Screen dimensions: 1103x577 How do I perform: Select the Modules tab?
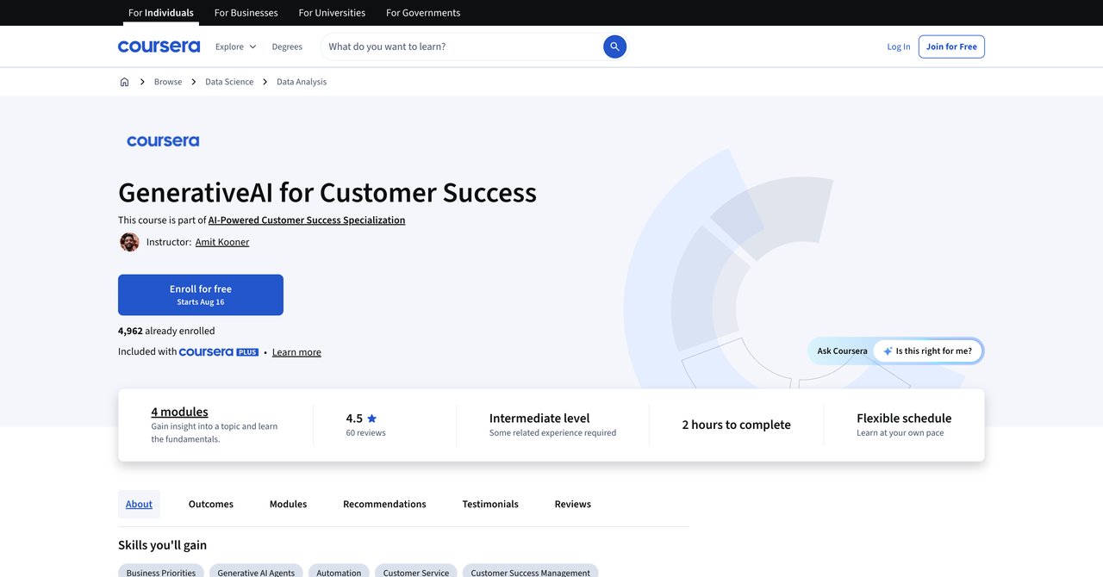click(x=288, y=505)
